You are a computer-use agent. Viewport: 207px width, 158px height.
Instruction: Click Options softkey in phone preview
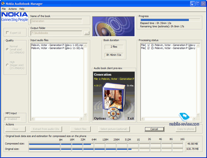tap(100, 118)
